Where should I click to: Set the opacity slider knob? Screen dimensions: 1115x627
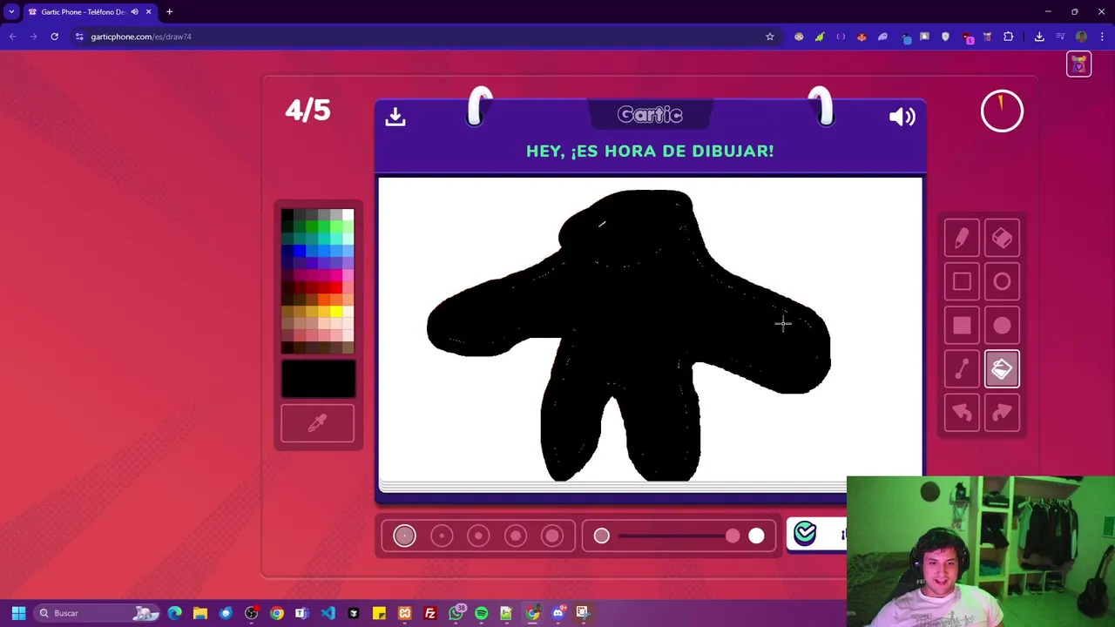[733, 536]
